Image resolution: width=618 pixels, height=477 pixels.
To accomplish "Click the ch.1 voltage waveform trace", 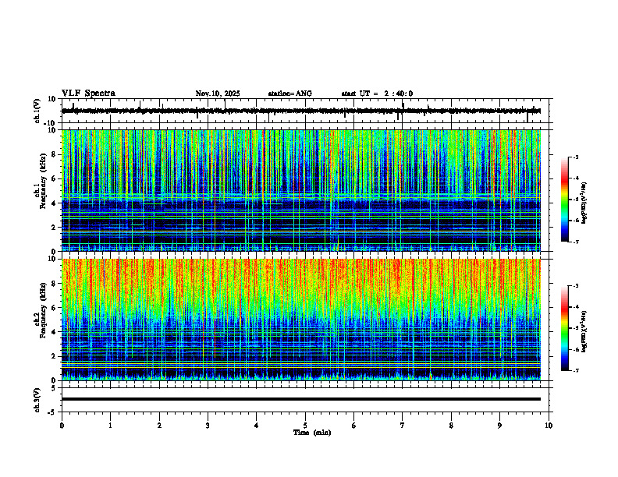I will click(x=301, y=111).
